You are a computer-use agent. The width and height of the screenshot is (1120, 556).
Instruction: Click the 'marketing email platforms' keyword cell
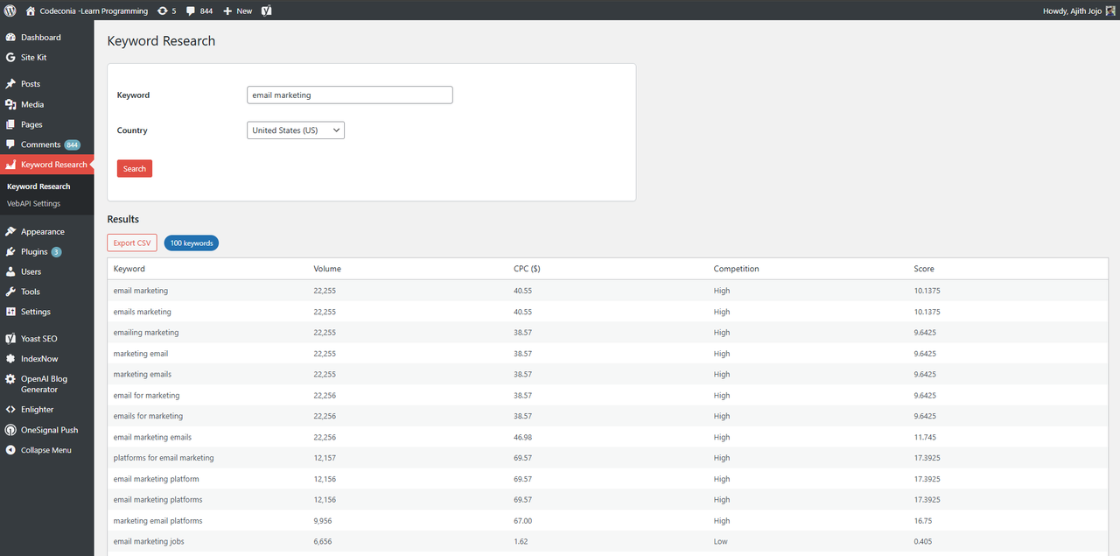[157, 521]
